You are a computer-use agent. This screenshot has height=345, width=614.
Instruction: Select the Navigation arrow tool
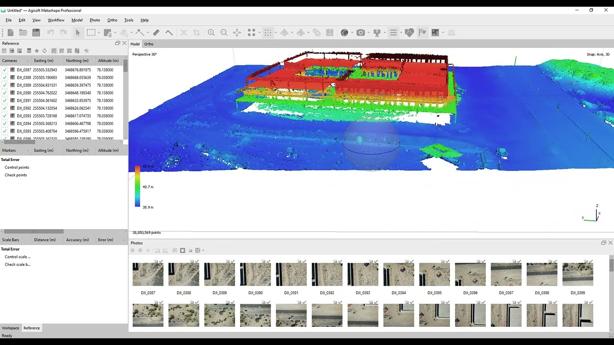pyautogui.click(x=78, y=33)
